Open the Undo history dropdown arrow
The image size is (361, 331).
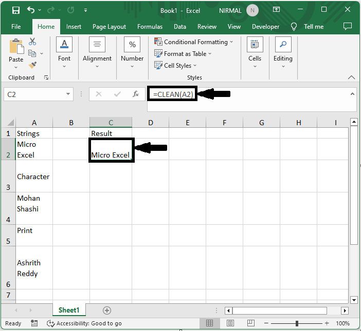pos(40,10)
